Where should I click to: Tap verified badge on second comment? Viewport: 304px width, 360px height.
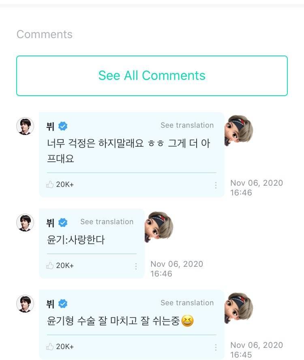tap(63, 223)
